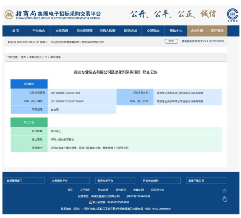Viewport: 241px width, 218px height.
Task: Open the 交易信息 navigation menu
Action: 62,31
